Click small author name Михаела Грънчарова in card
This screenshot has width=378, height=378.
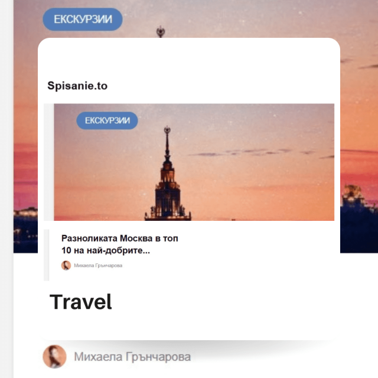(98, 265)
